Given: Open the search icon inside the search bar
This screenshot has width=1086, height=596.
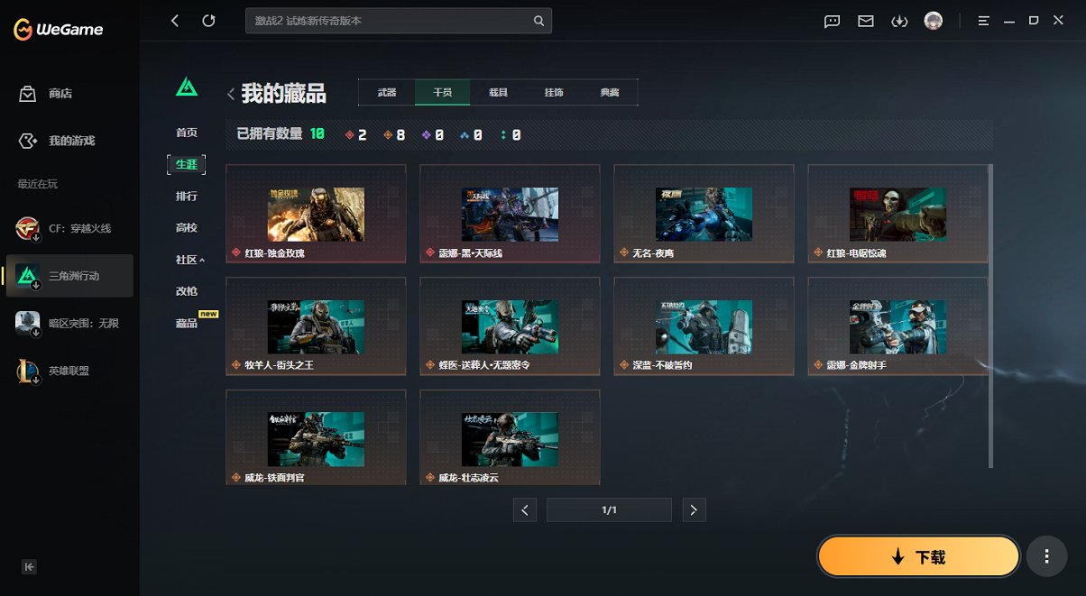Looking at the screenshot, I should point(538,20).
